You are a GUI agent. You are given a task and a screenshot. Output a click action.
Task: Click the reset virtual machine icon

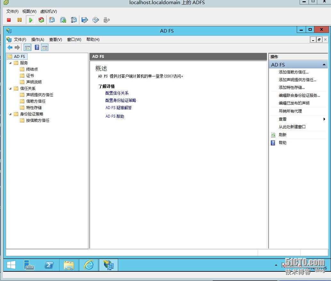point(41,20)
